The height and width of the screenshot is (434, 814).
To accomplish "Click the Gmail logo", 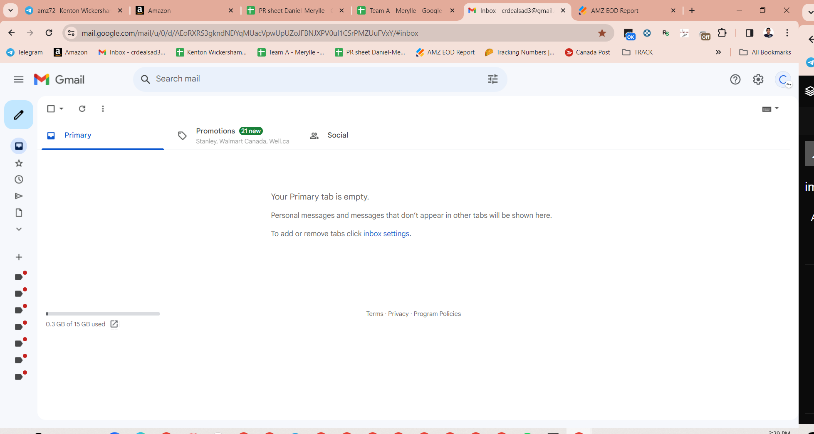I will coord(59,79).
